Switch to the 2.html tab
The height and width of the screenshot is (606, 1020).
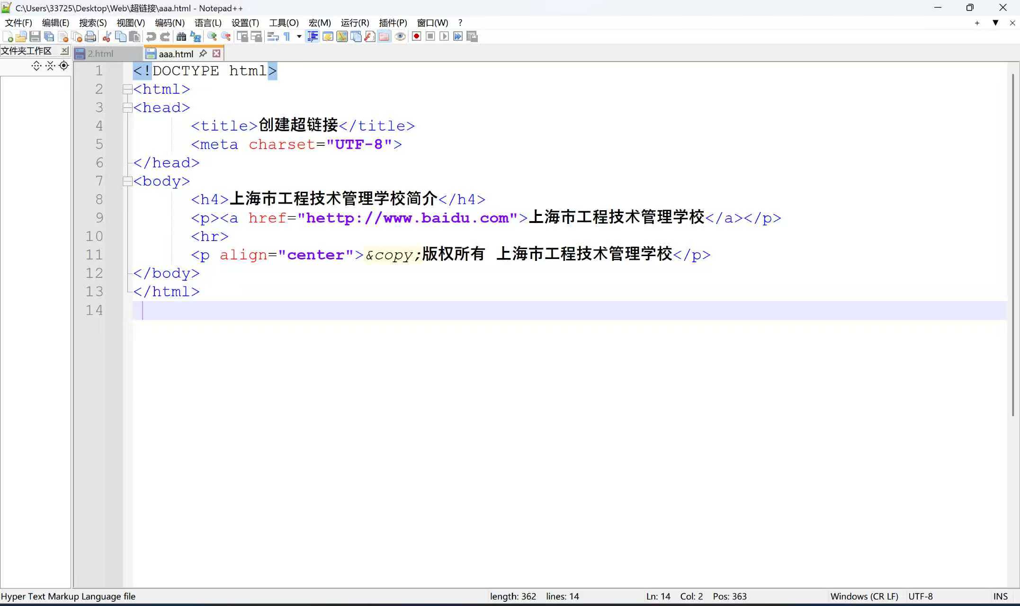100,53
